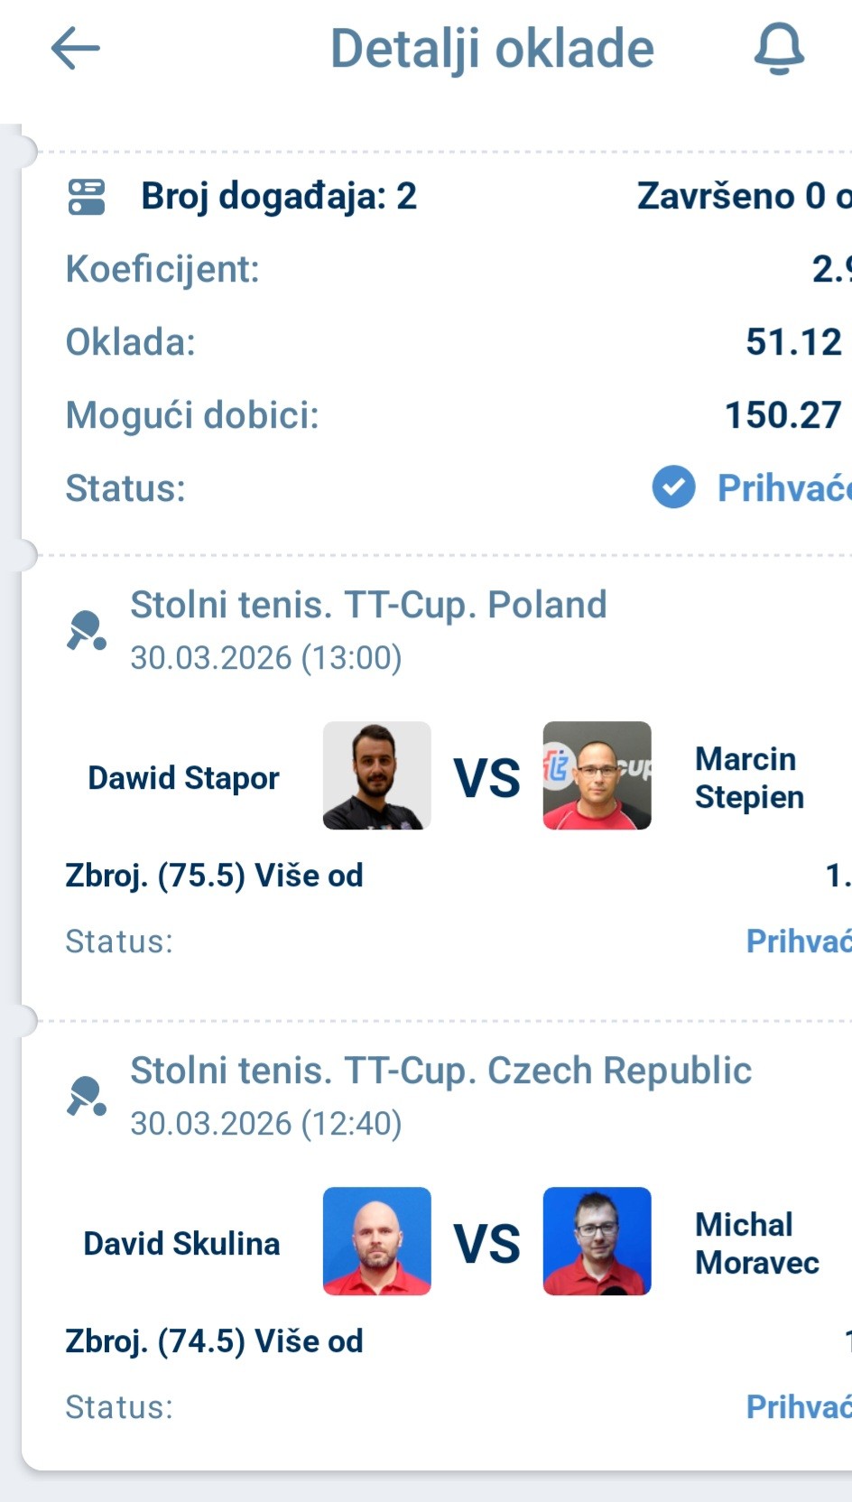Tap the blue status checkmark icon
This screenshot has width=852, height=1502.
coord(673,488)
